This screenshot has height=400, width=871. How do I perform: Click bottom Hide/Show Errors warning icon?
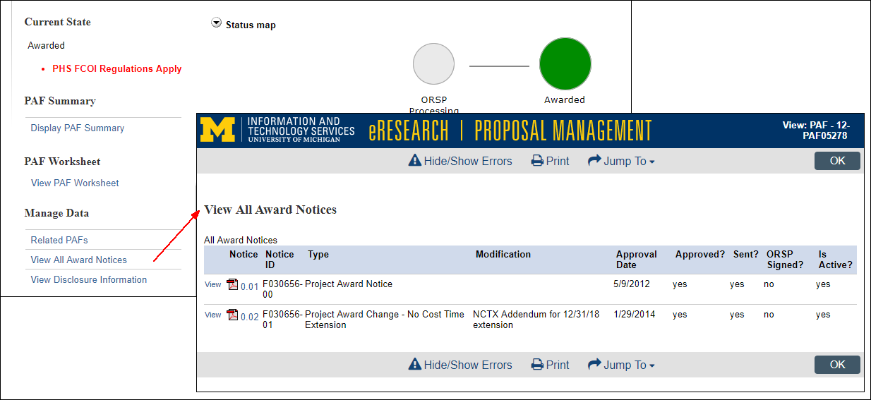(415, 365)
